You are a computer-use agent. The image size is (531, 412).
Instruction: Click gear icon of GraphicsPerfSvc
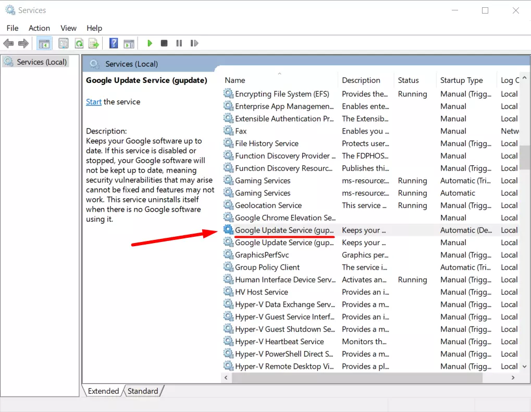[x=229, y=255]
